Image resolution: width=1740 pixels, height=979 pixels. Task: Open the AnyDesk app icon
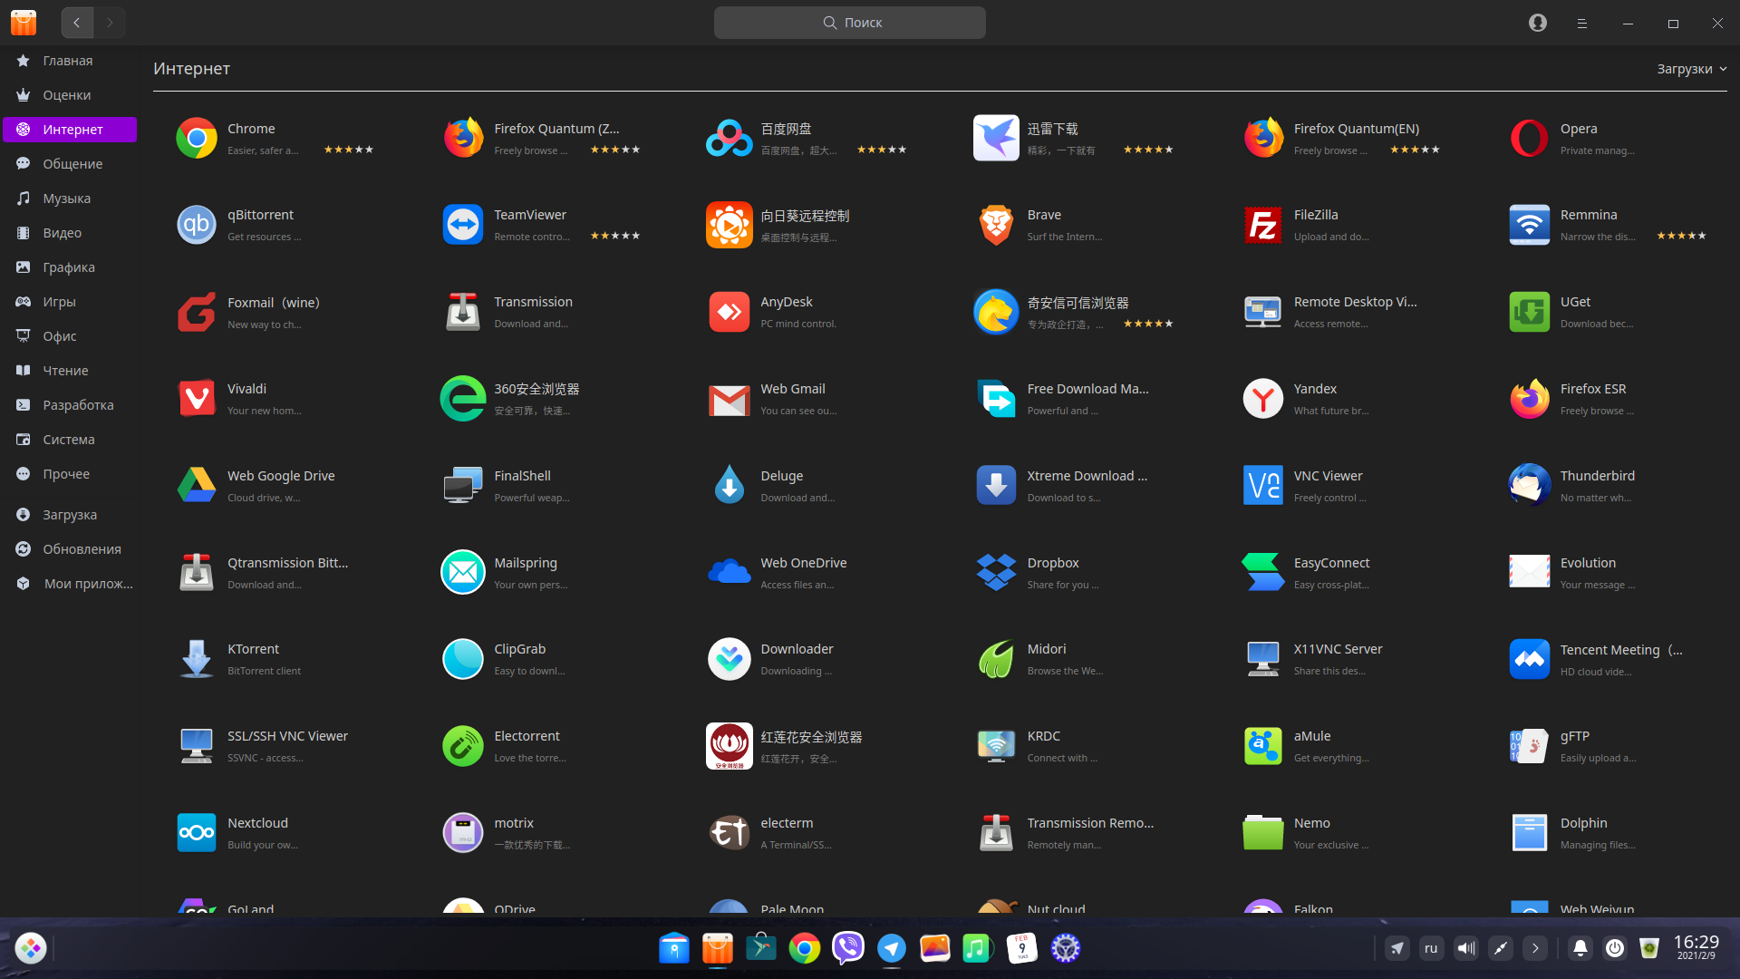pos(730,312)
